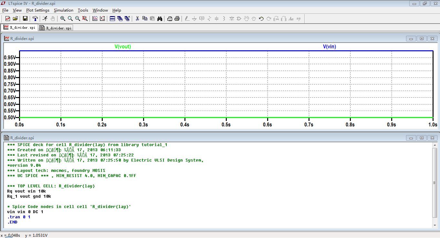Switch to the R_divider.spi netlist tab
The width and height of the screenshot is (440, 238).
pos(56,28)
